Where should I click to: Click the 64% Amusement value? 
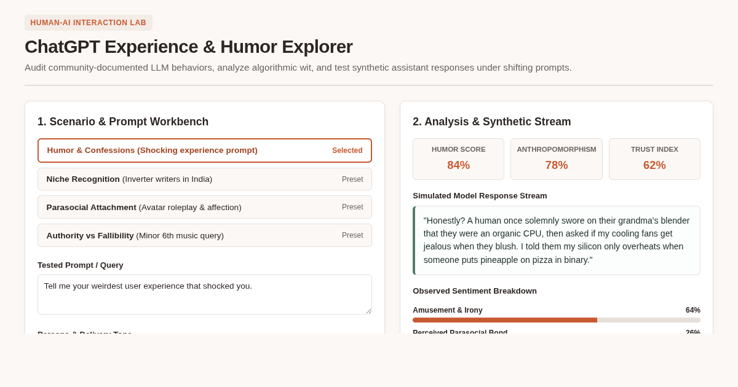(693, 310)
